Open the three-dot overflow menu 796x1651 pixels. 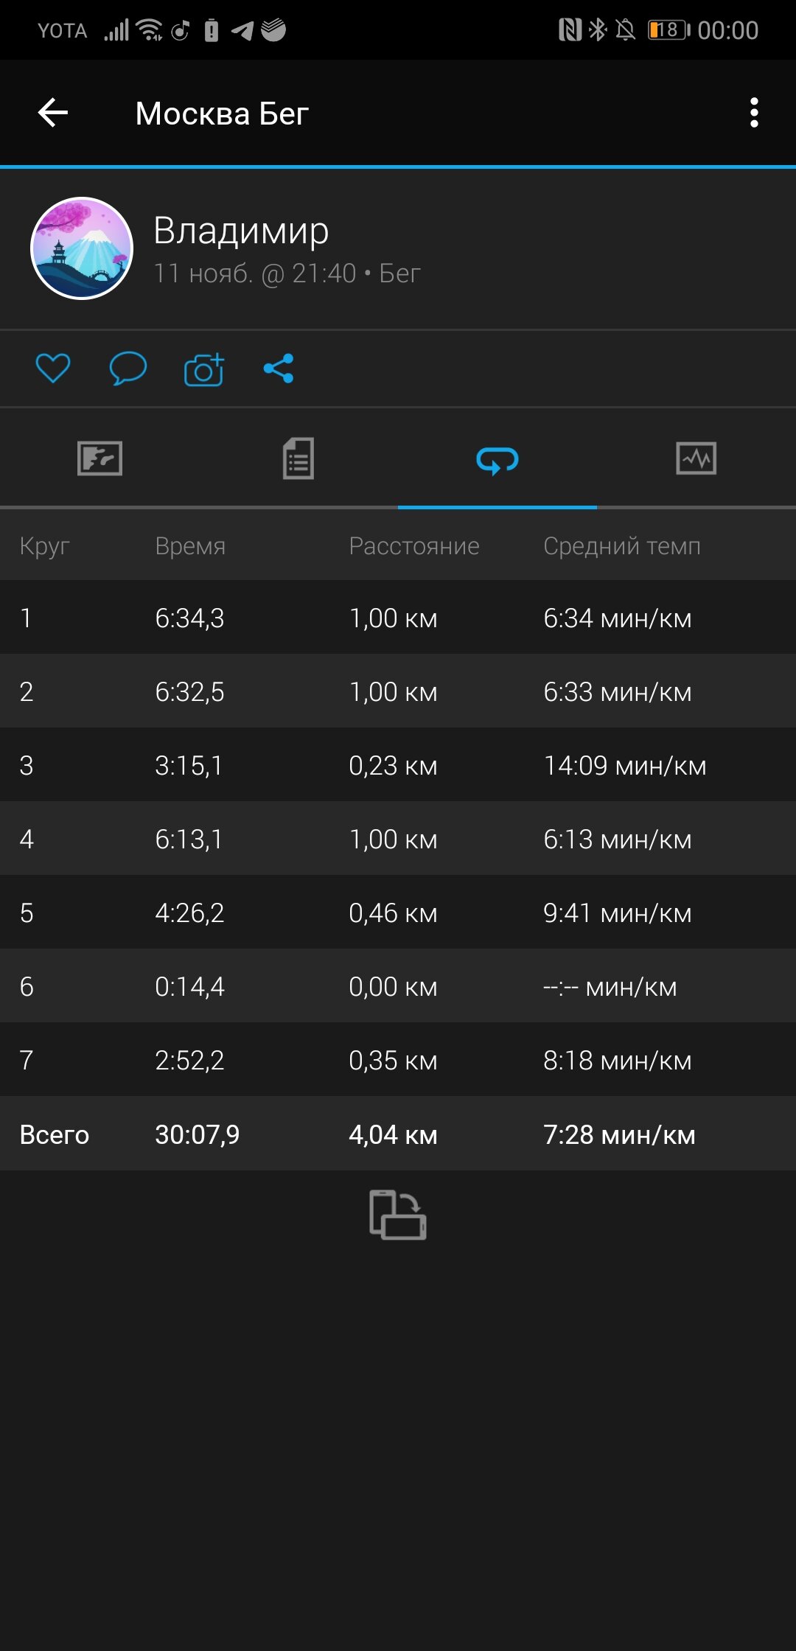pyautogui.click(x=753, y=113)
